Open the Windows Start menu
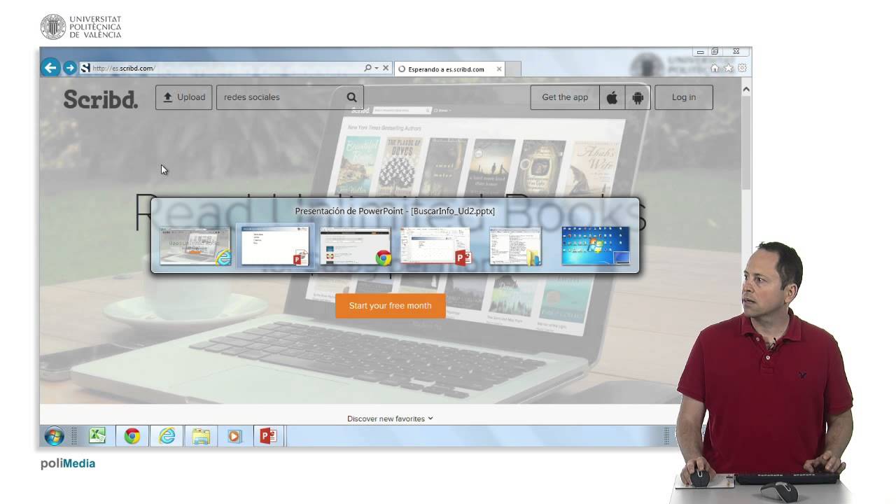This screenshot has width=896, height=504. coord(54,436)
